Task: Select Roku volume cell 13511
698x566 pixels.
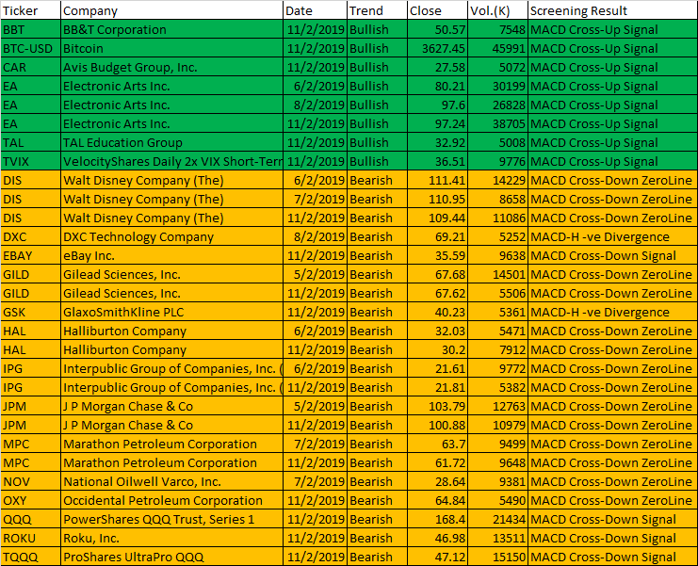Action: (x=498, y=538)
